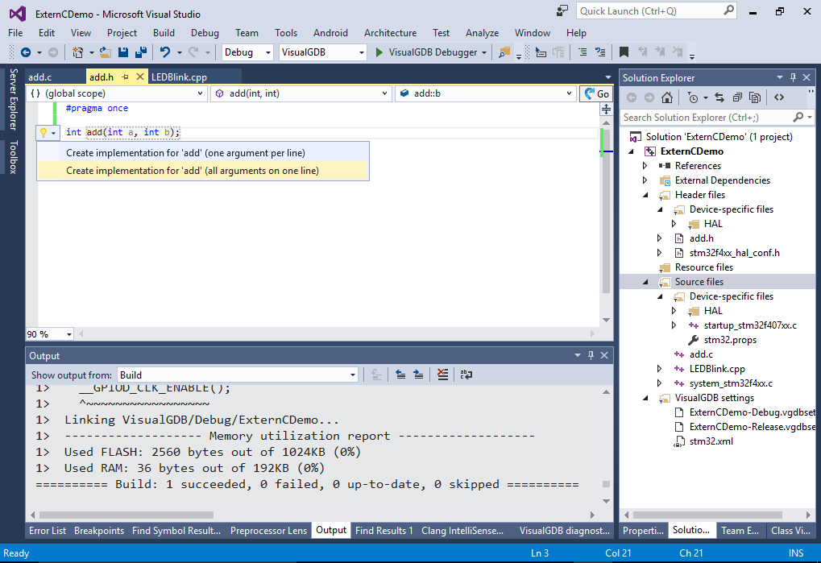This screenshot has width=821, height=563.
Task: Open the Debug configuration dropdown
Action: point(247,52)
